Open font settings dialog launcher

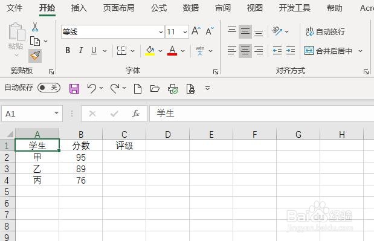[216, 72]
